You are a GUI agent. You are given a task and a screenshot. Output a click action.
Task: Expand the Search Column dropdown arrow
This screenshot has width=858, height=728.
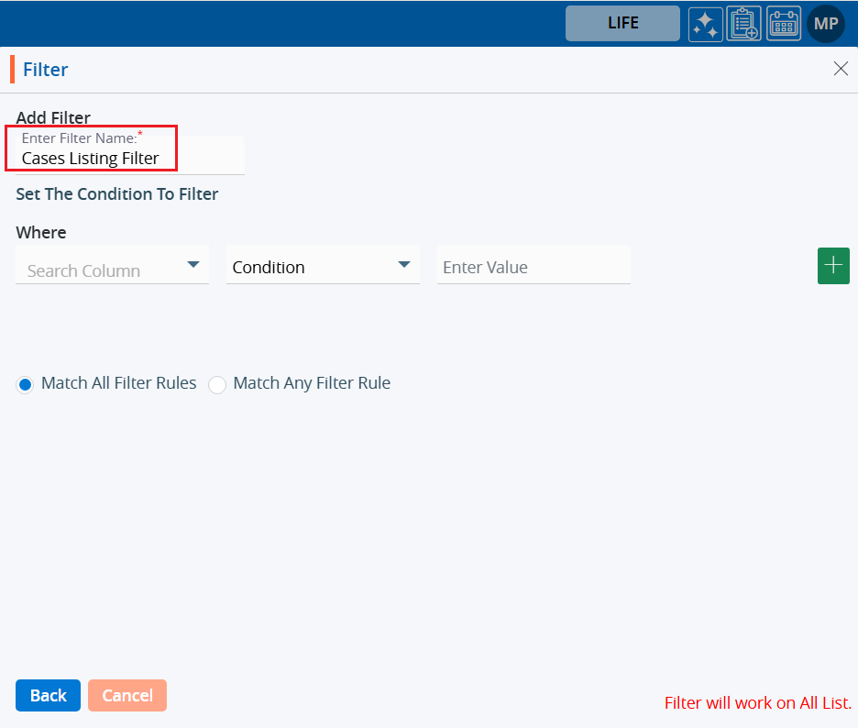pyautogui.click(x=193, y=265)
